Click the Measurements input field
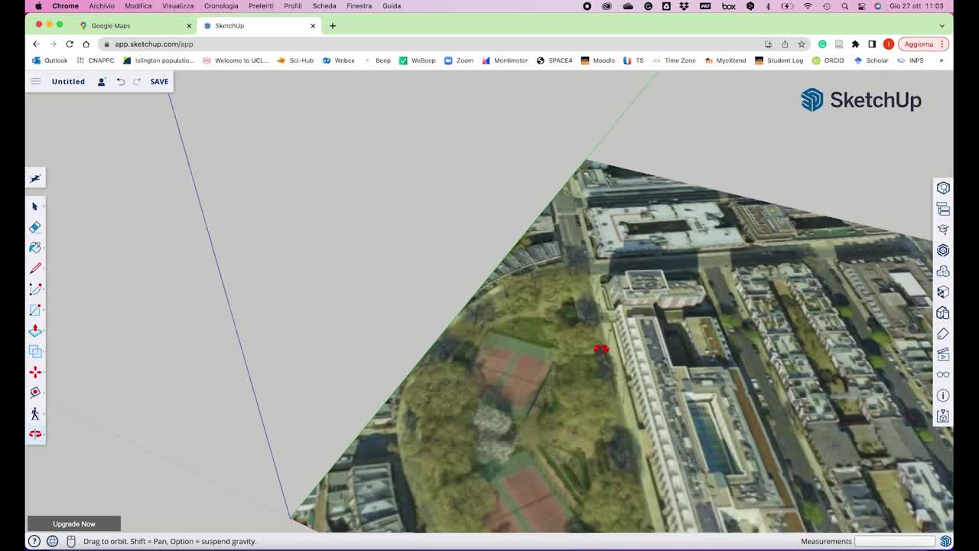The image size is (979, 551). click(894, 541)
